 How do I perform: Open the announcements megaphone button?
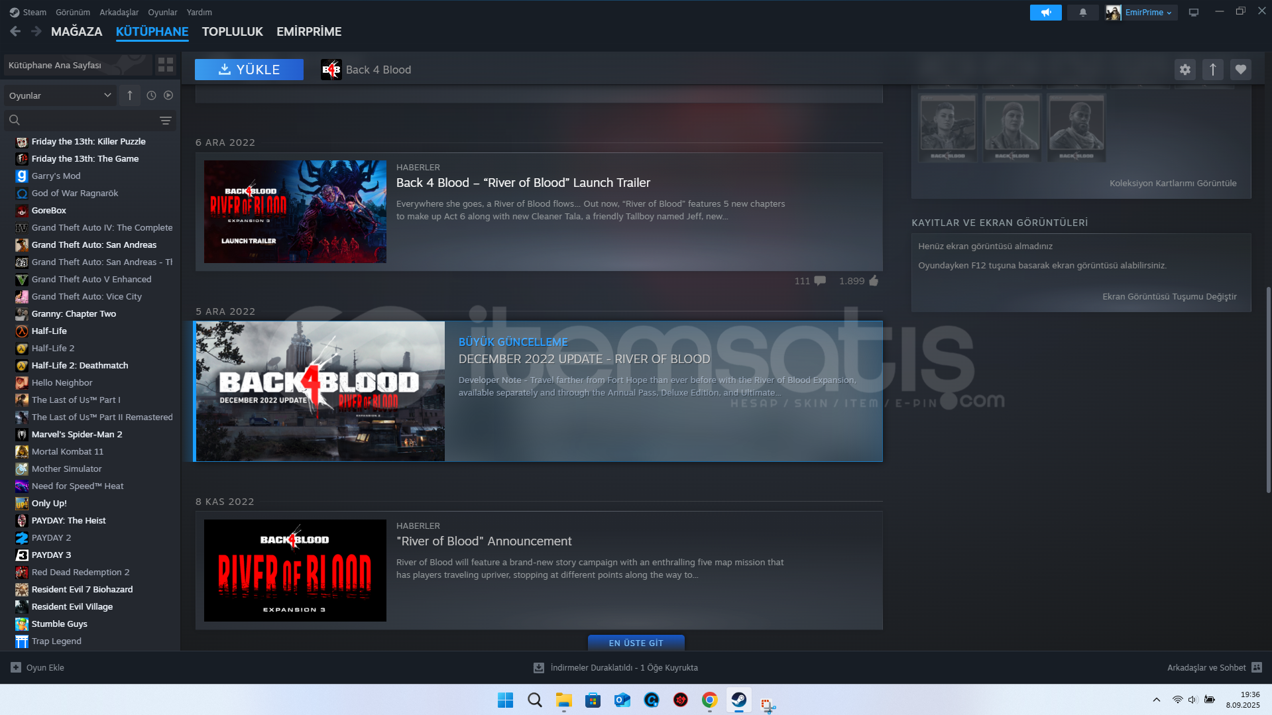tap(1045, 13)
